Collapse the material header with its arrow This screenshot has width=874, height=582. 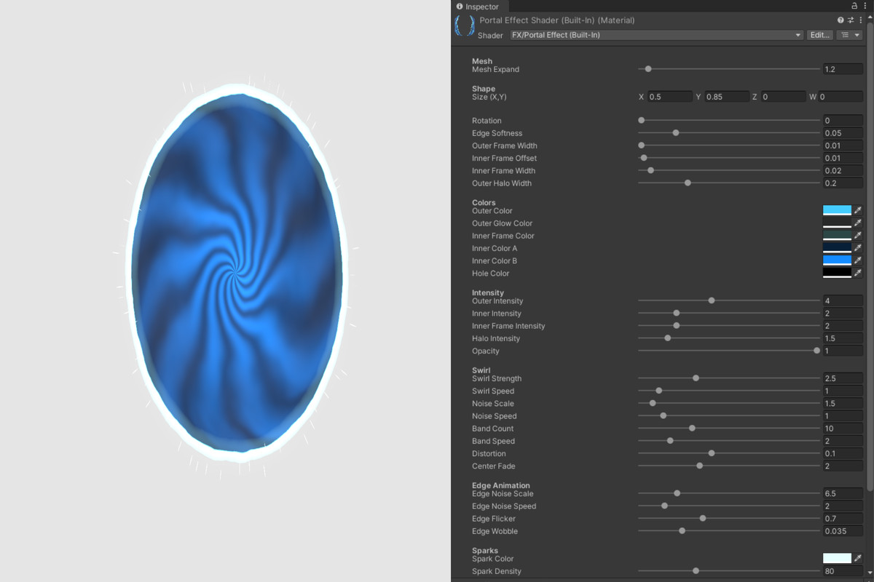pos(870,17)
